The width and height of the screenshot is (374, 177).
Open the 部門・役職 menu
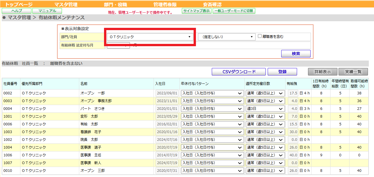coord(115,5)
